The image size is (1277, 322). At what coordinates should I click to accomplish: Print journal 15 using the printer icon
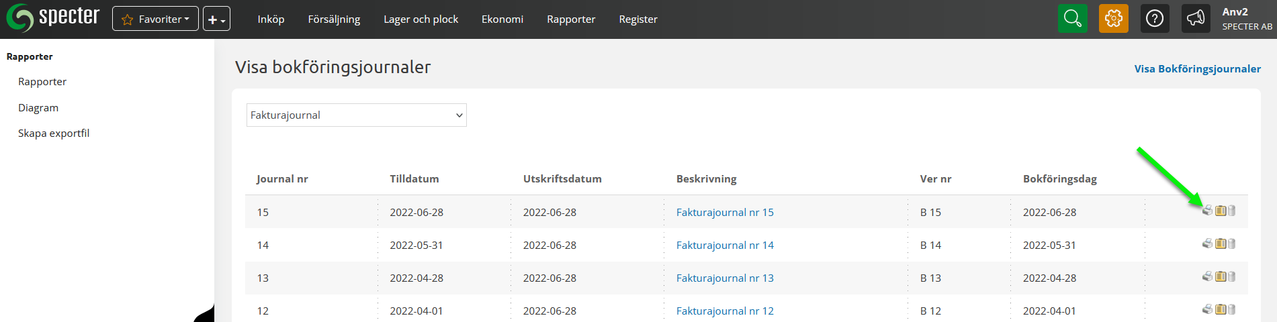[x=1207, y=211]
